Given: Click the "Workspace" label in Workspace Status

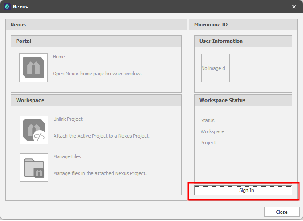Looking at the screenshot, I should tap(212, 131).
